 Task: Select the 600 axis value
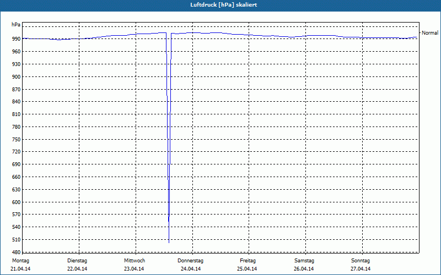16,202
